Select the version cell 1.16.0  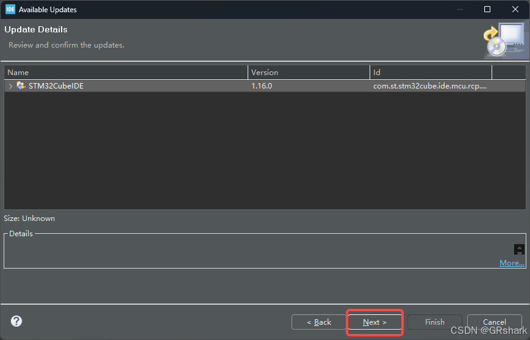pos(262,86)
